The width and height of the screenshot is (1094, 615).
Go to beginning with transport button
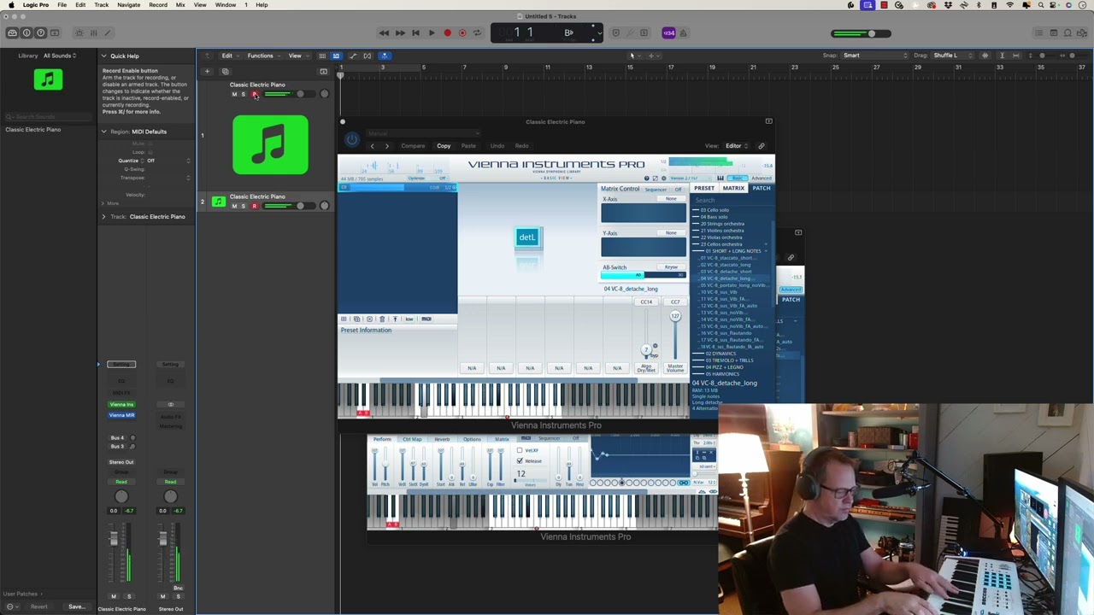click(415, 33)
